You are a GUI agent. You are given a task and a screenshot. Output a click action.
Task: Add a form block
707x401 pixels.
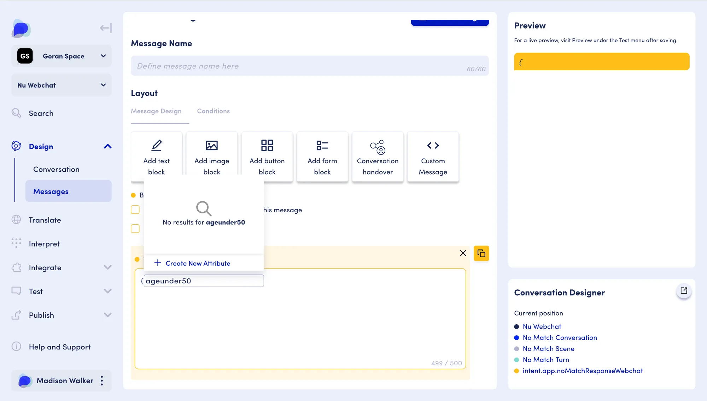coord(322,157)
